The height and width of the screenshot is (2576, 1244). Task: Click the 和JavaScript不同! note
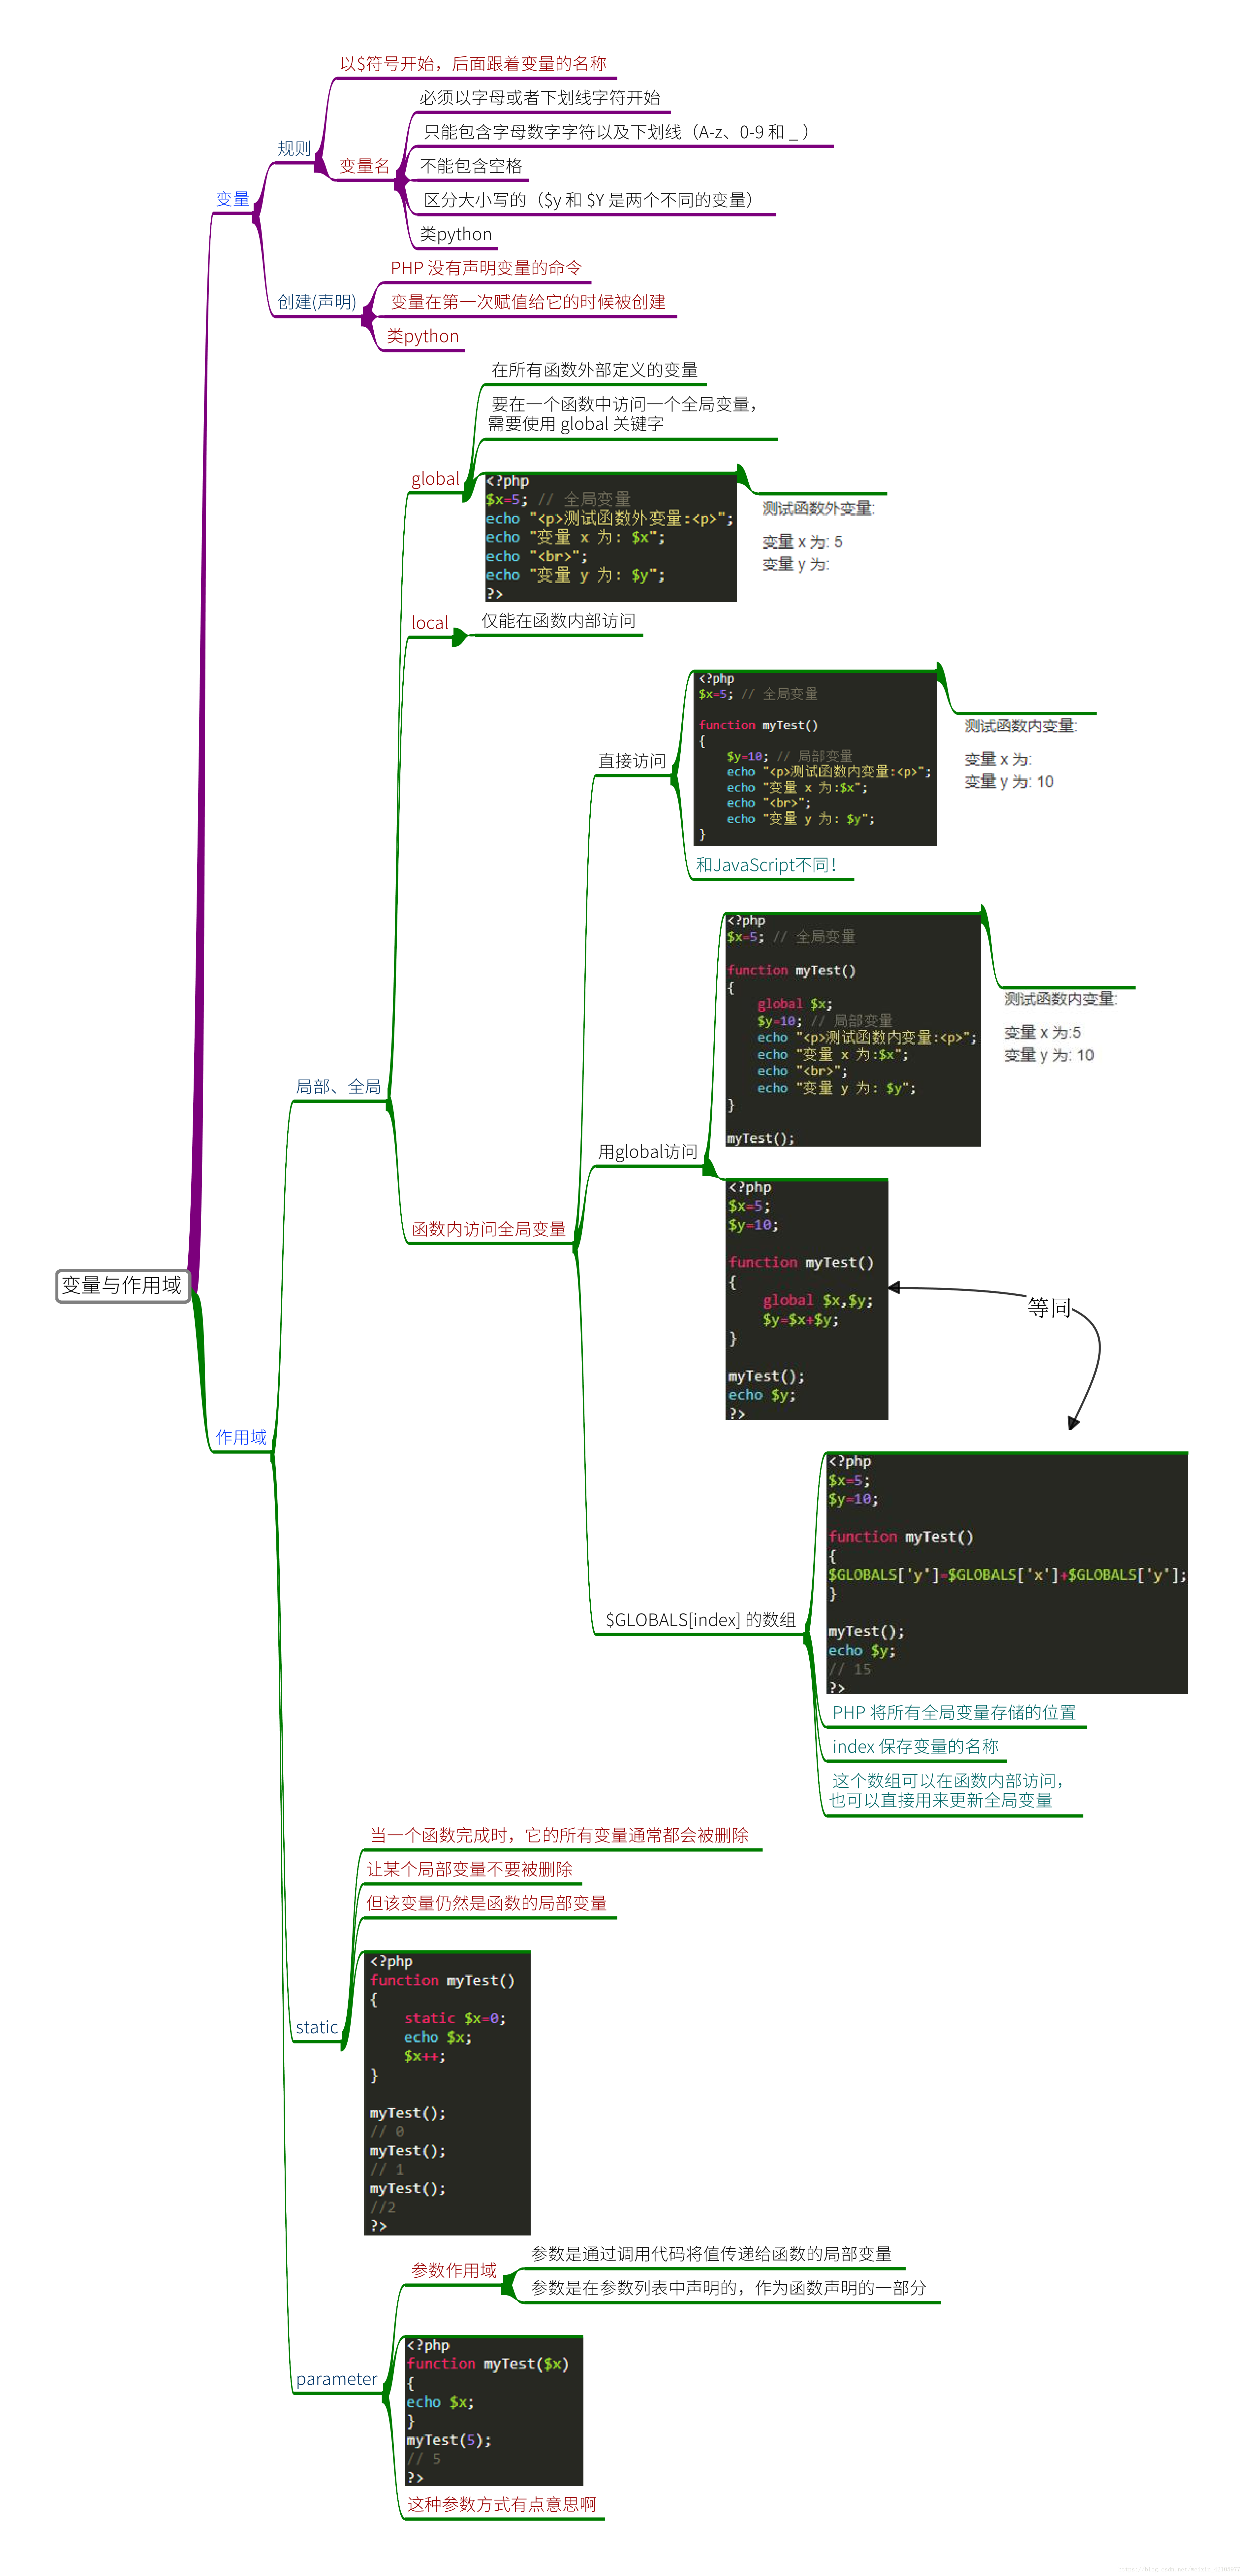(766, 865)
